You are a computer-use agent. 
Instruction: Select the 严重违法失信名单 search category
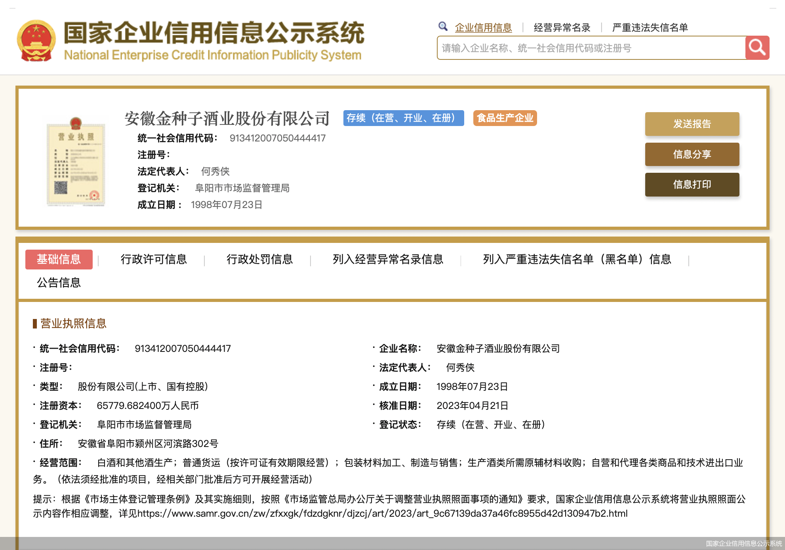coord(650,27)
